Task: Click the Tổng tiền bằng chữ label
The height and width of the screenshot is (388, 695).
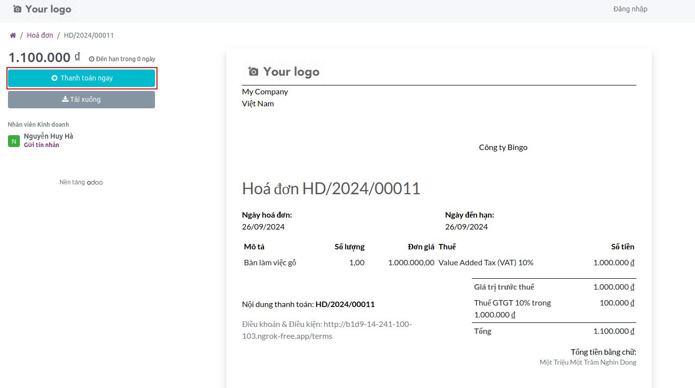Action: point(604,352)
